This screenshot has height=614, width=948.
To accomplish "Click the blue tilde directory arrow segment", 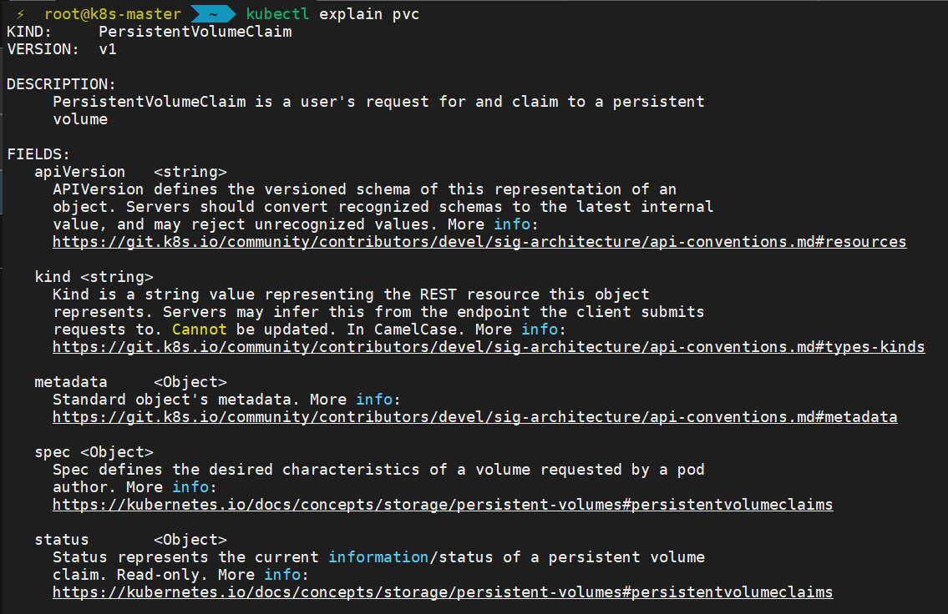I will [213, 14].
